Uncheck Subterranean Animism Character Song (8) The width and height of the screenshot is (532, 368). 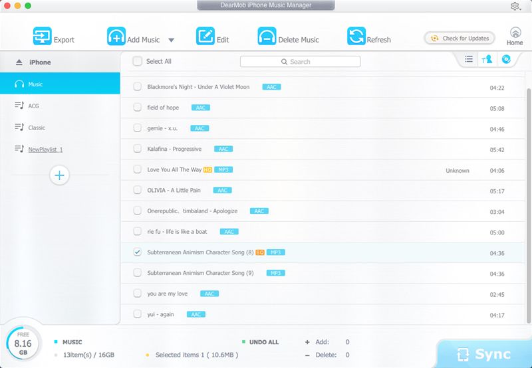click(138, 252)
